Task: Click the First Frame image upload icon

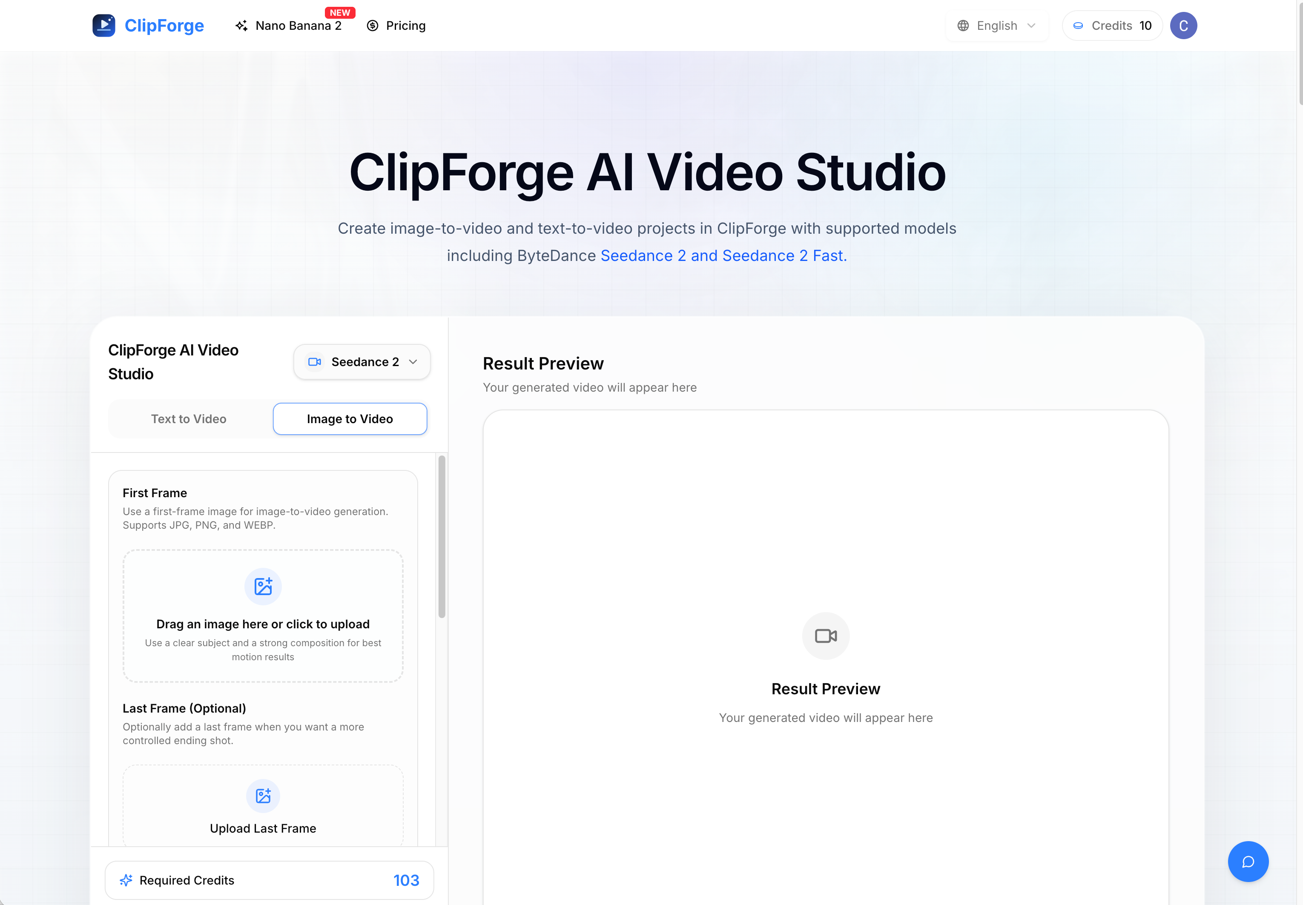Action: 263,586
